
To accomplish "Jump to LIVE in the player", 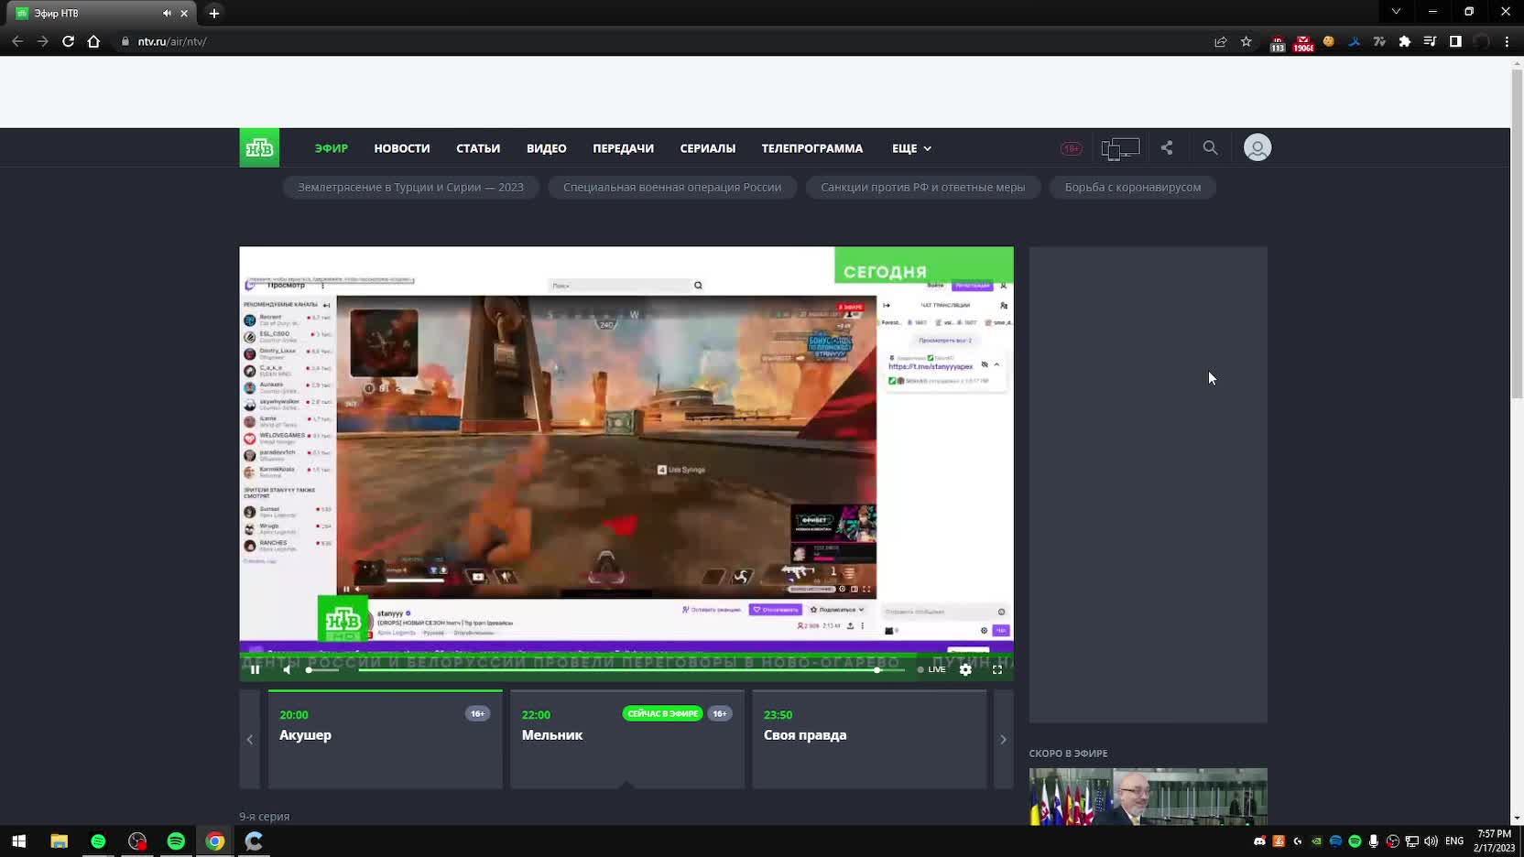I will [x=931, y=669].
